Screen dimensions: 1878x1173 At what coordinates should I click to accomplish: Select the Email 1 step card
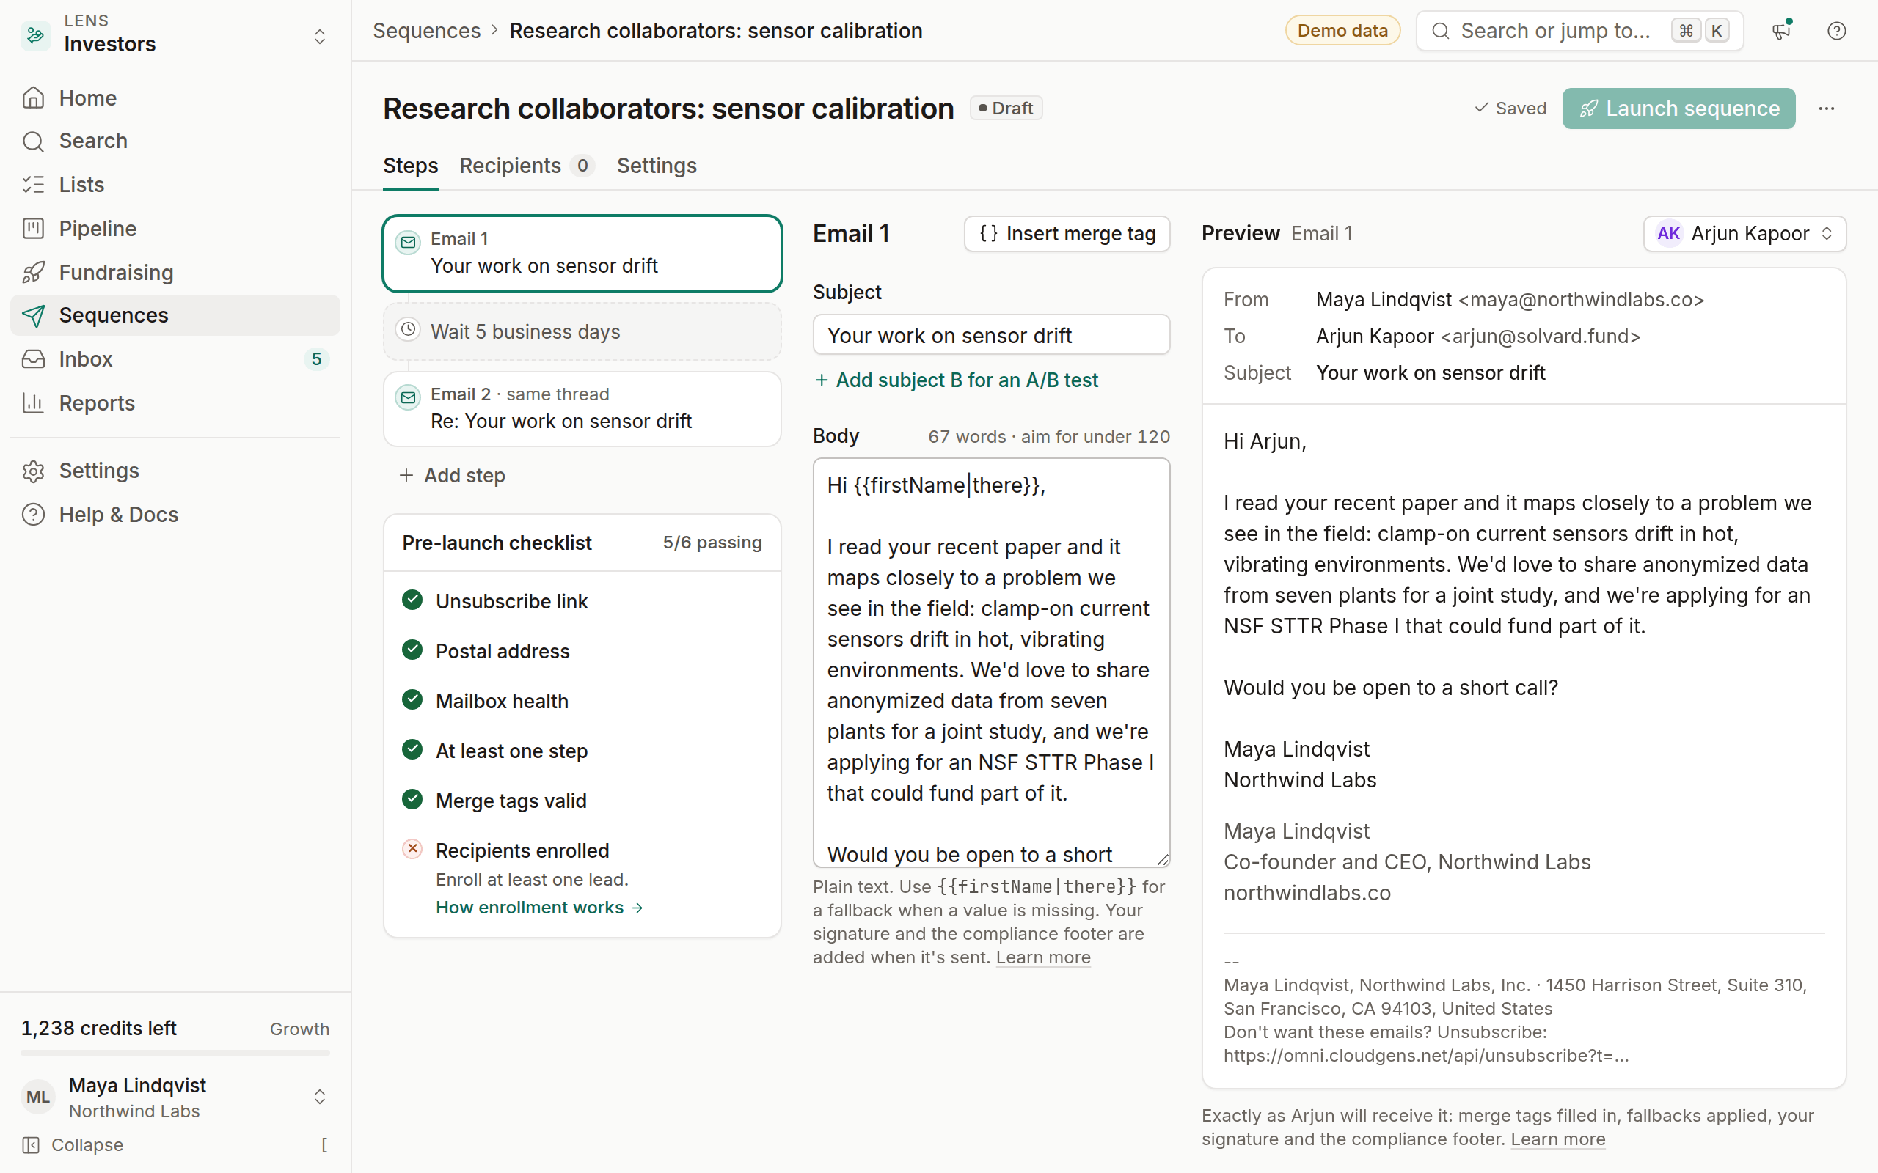click(x=582, y=254)
